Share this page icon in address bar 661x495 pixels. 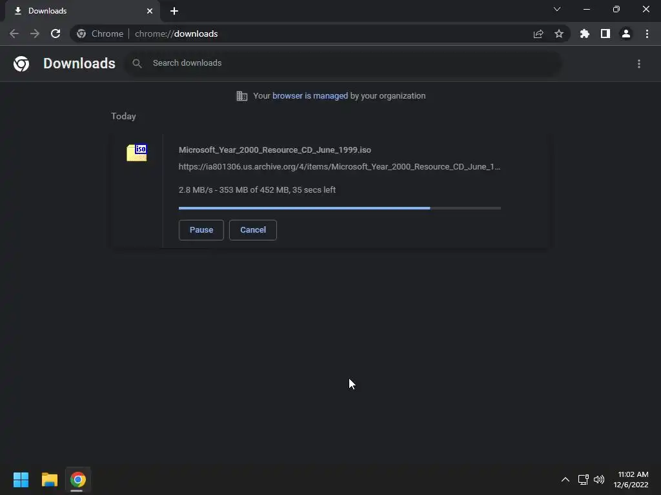pyautogui.click(x=538, y=34)
